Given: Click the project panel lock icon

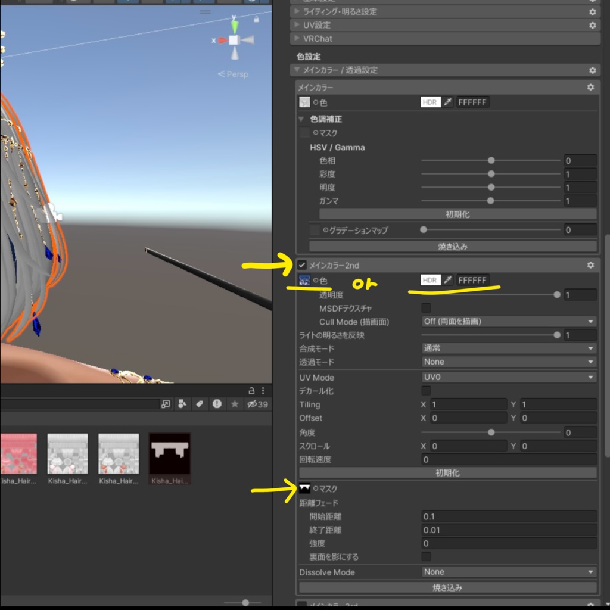Looking at the screenshot, I should coord(251,391).
